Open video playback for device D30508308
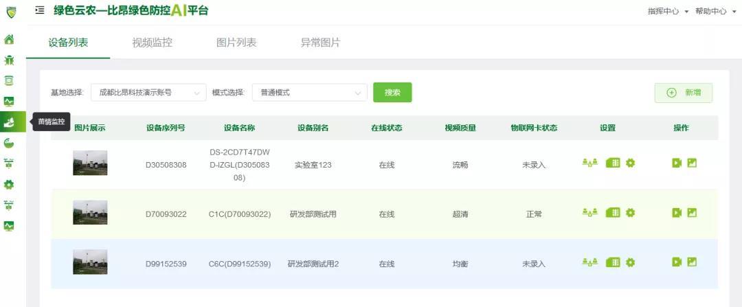 [x=677, y=163]
